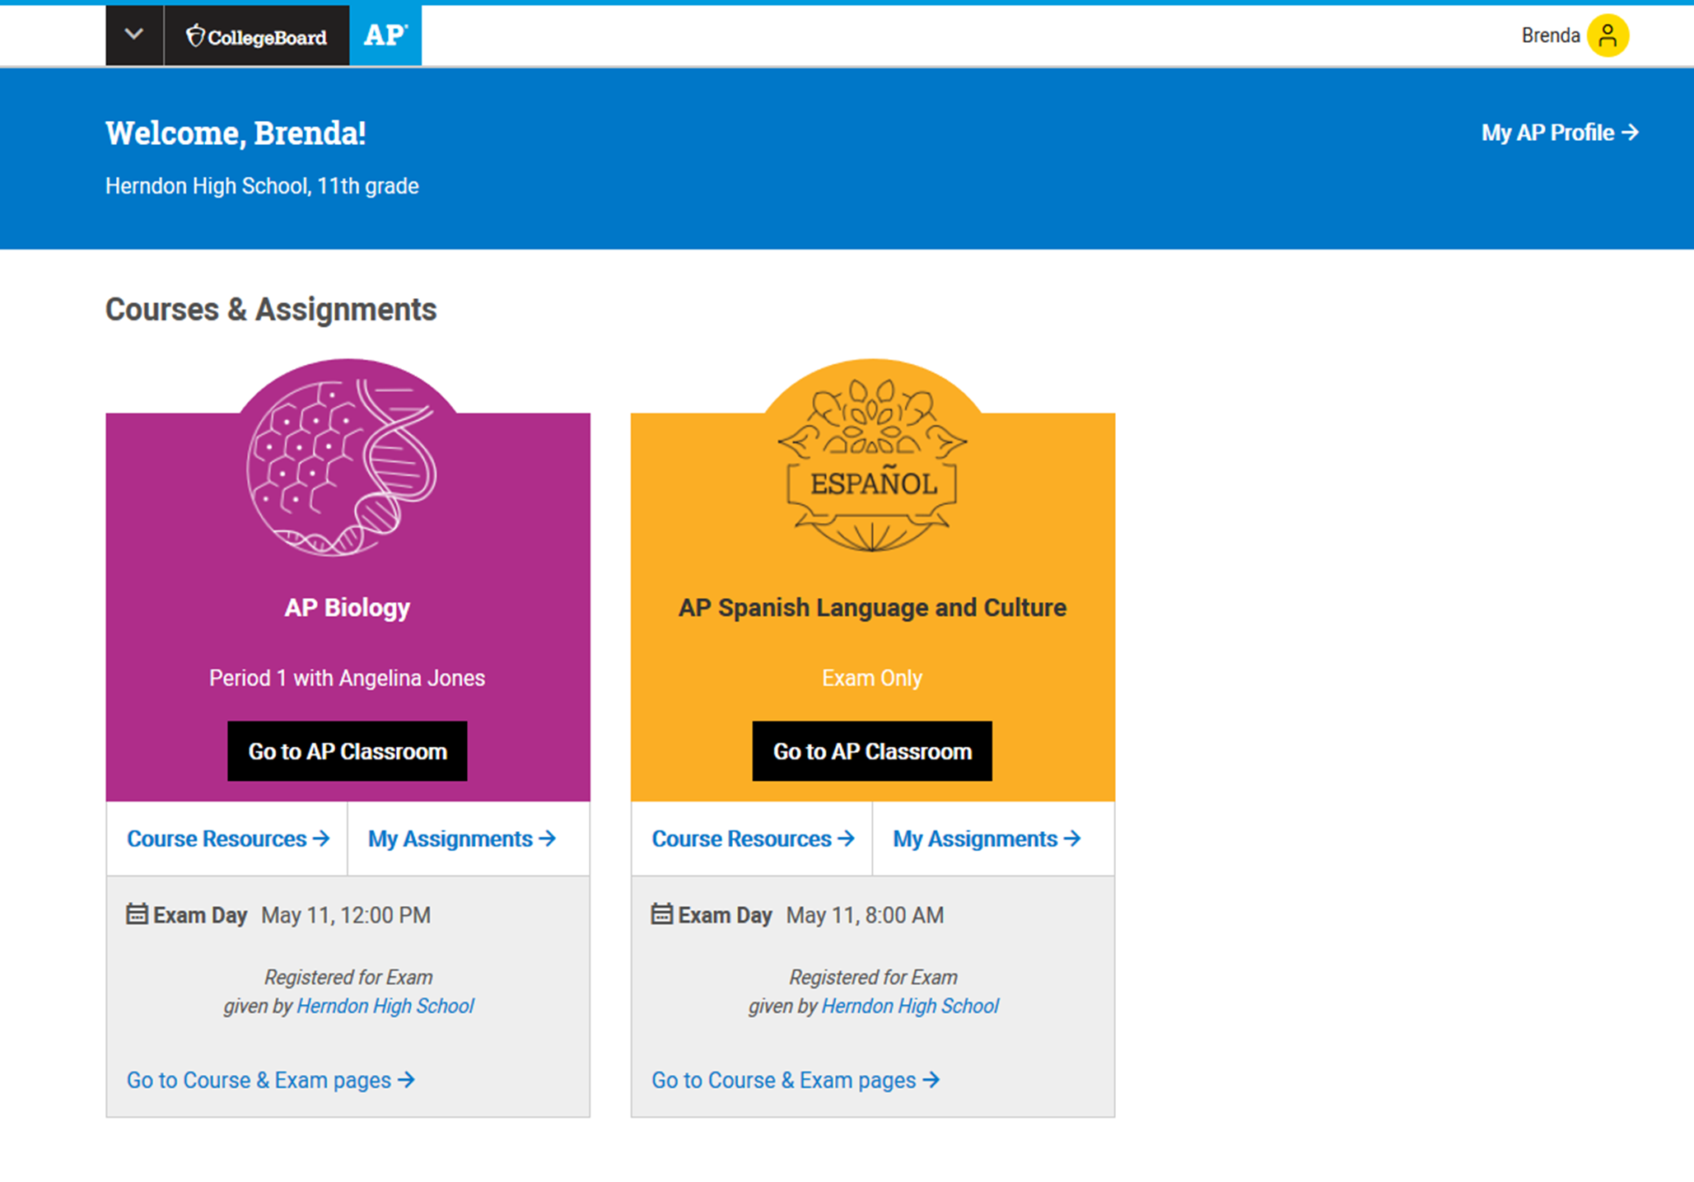The height and width of the screenshot is (1182, 1694).
Task: Click the AP Biology Exam Day calendar icon
Action: pyautogui.click(x=137, y=914)
